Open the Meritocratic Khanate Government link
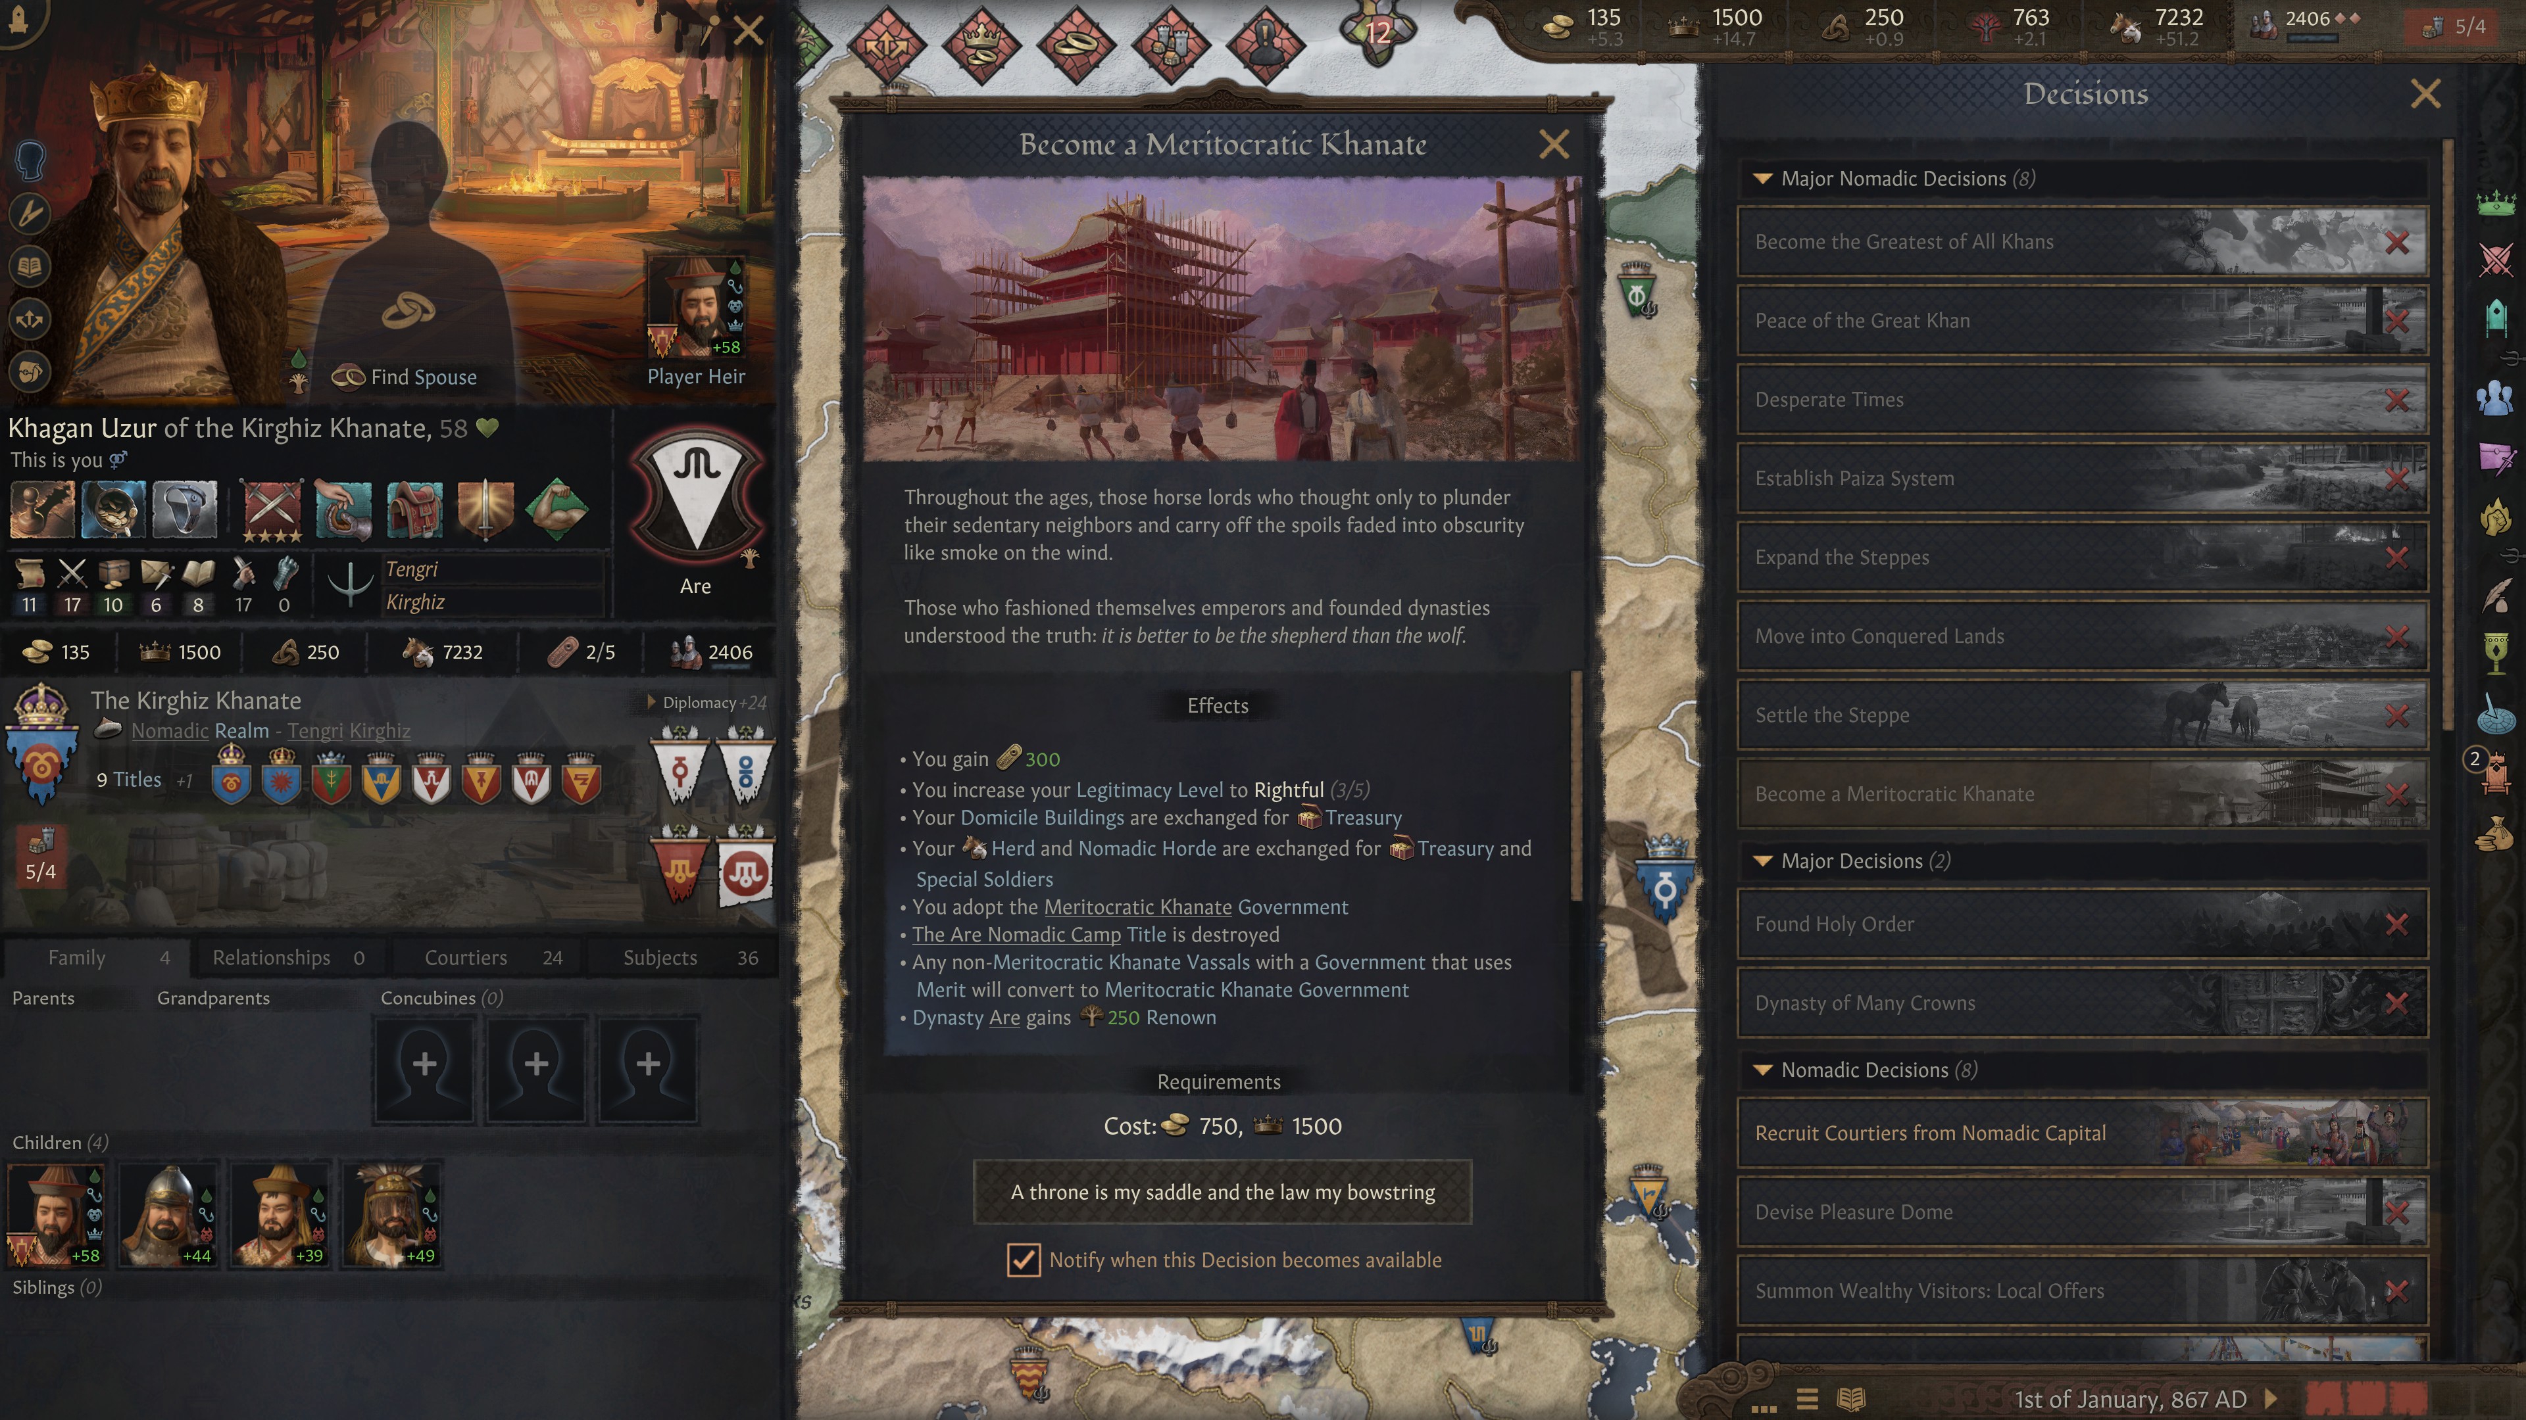Image resolution: width=2526 pixels, height=1420 pixels. [1137, 907]
